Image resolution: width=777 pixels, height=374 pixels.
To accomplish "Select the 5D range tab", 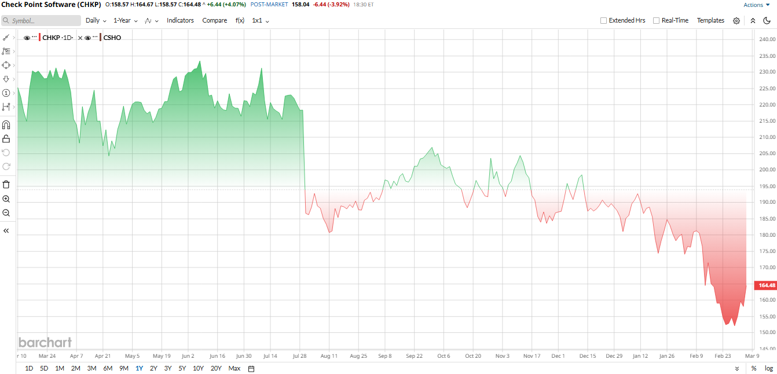I will point(44,368).
